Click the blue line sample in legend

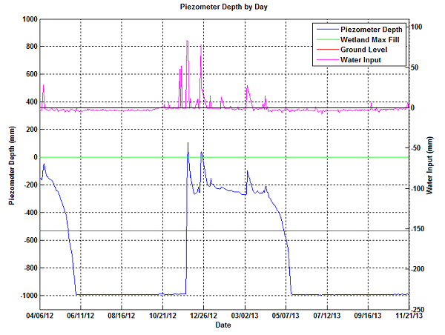pyautogui.click(x=326, y=29)
